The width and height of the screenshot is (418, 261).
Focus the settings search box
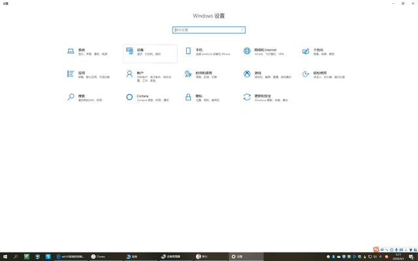point(209,30)
